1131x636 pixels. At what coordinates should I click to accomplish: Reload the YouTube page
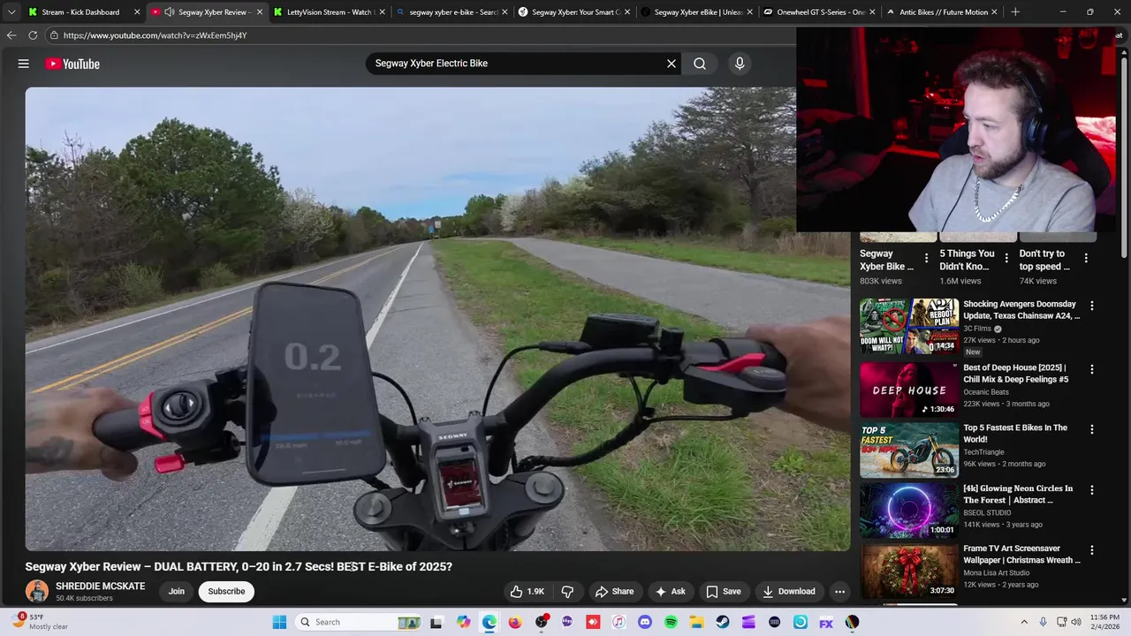pyautogui.click(x=33, y=35)
